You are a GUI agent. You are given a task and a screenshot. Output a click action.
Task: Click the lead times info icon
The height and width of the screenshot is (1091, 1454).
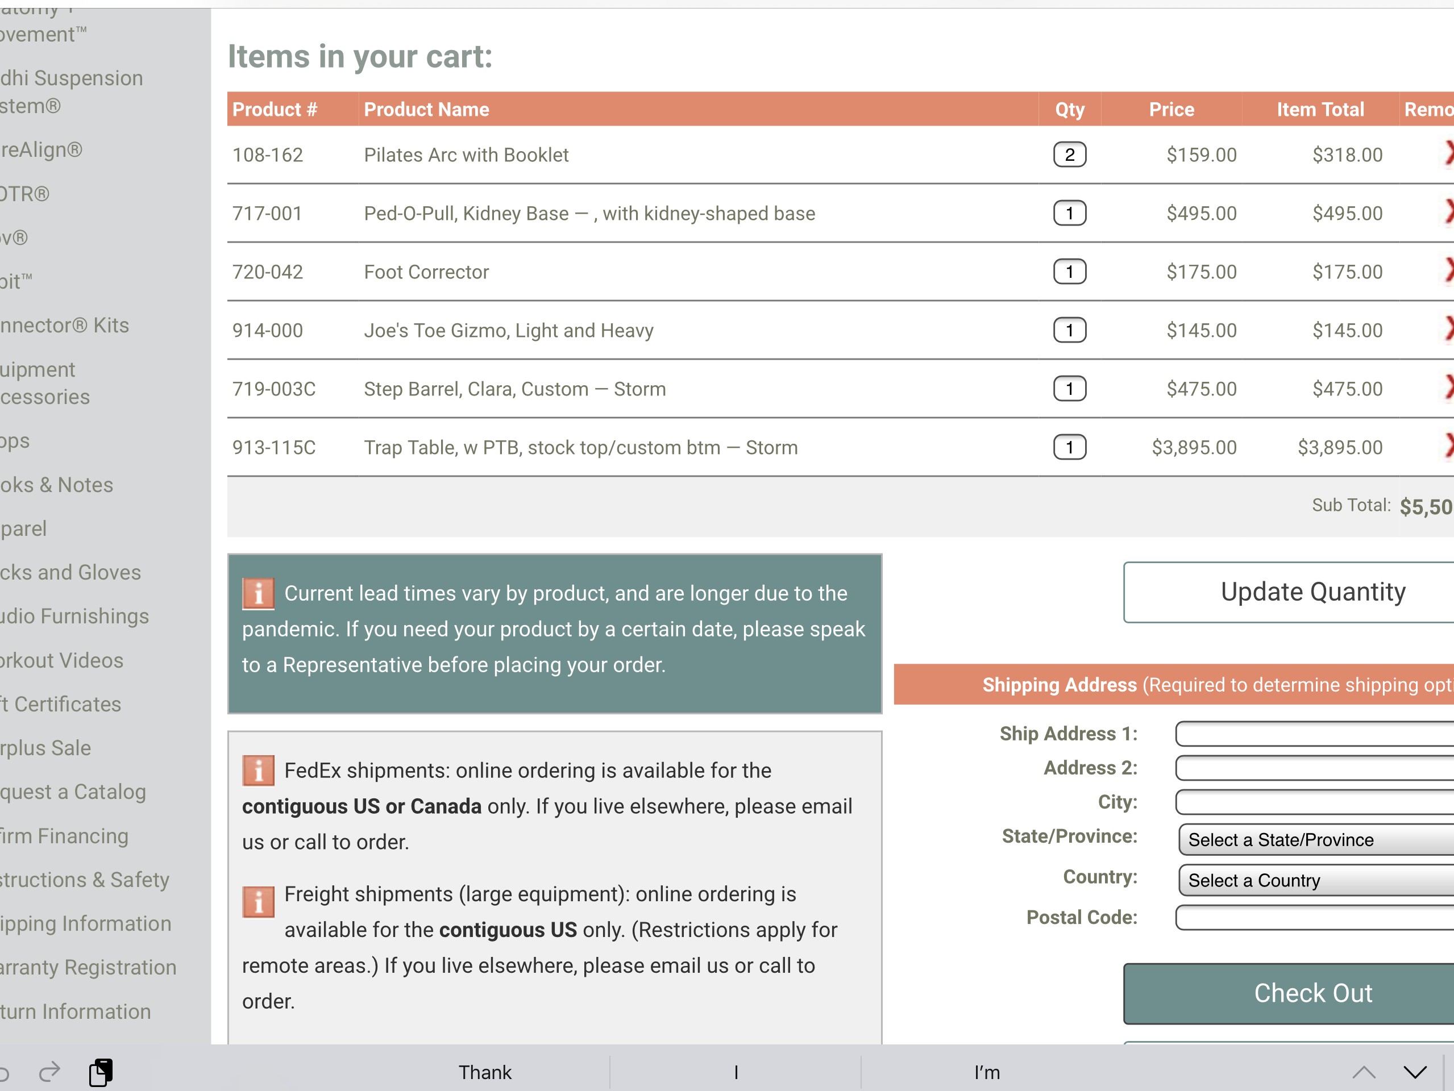pos(258,593)
